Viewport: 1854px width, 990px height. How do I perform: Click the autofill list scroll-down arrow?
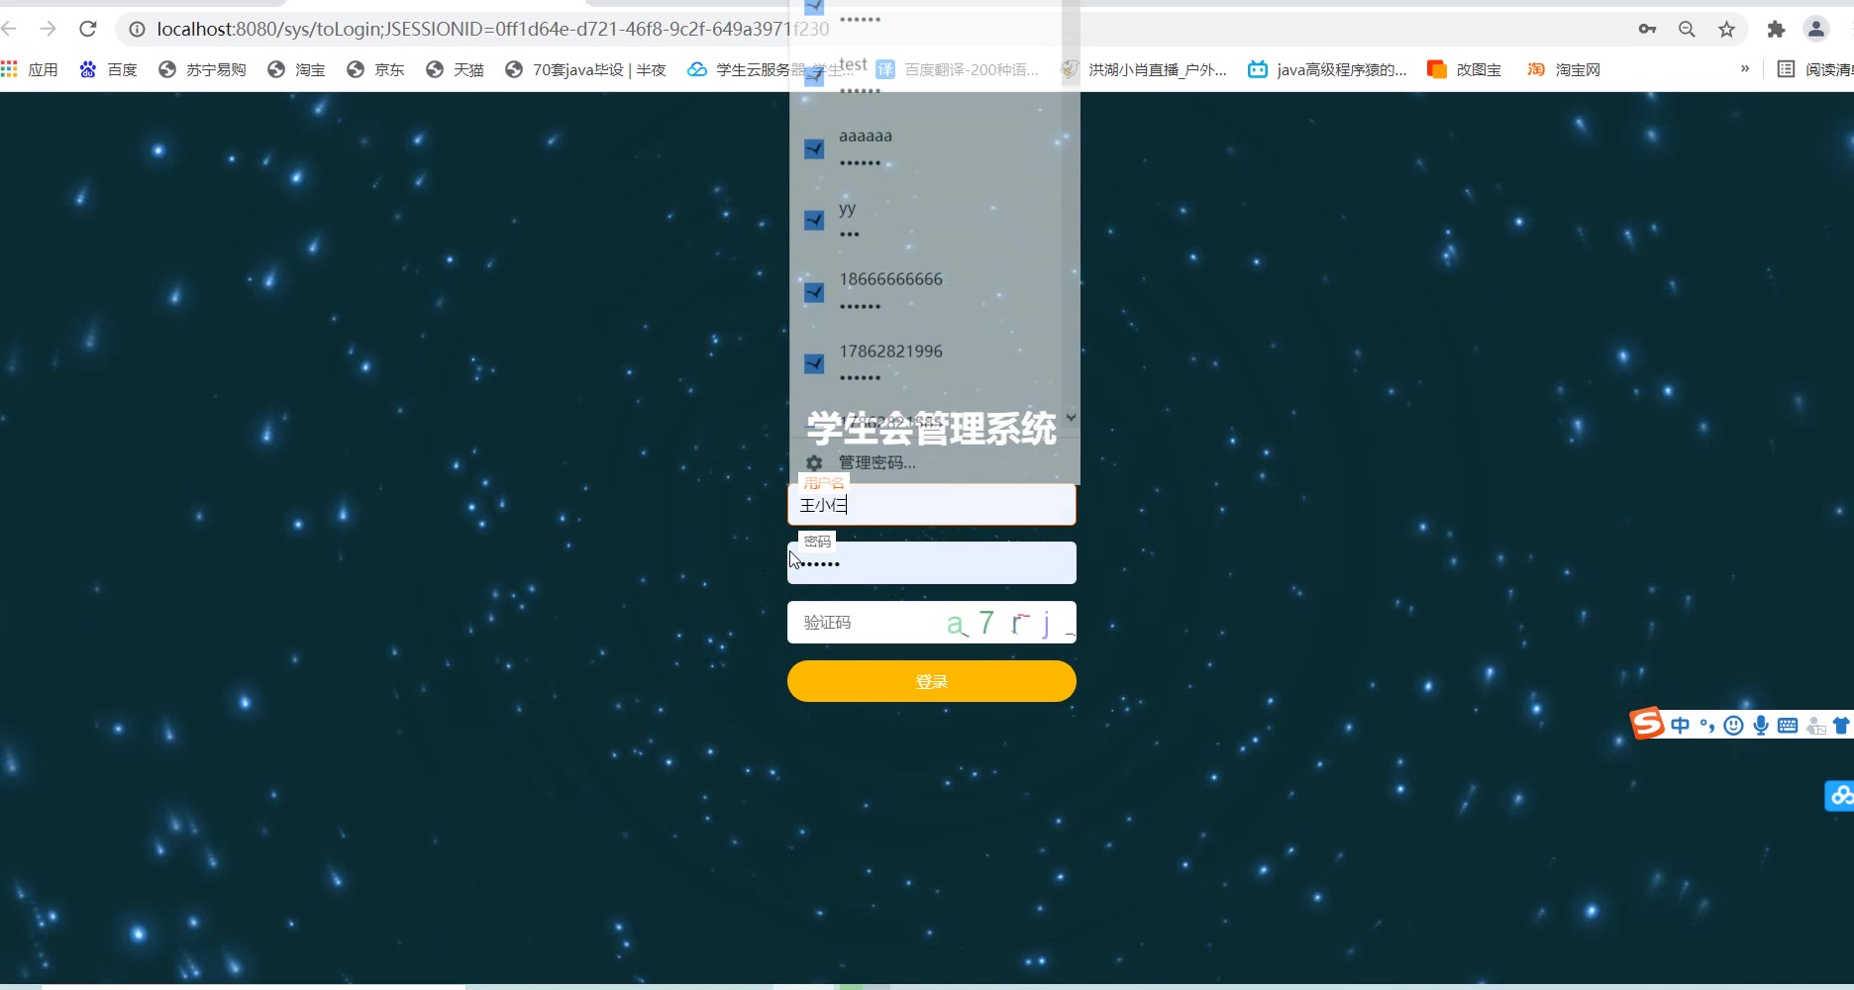[x=1071, y=418]
